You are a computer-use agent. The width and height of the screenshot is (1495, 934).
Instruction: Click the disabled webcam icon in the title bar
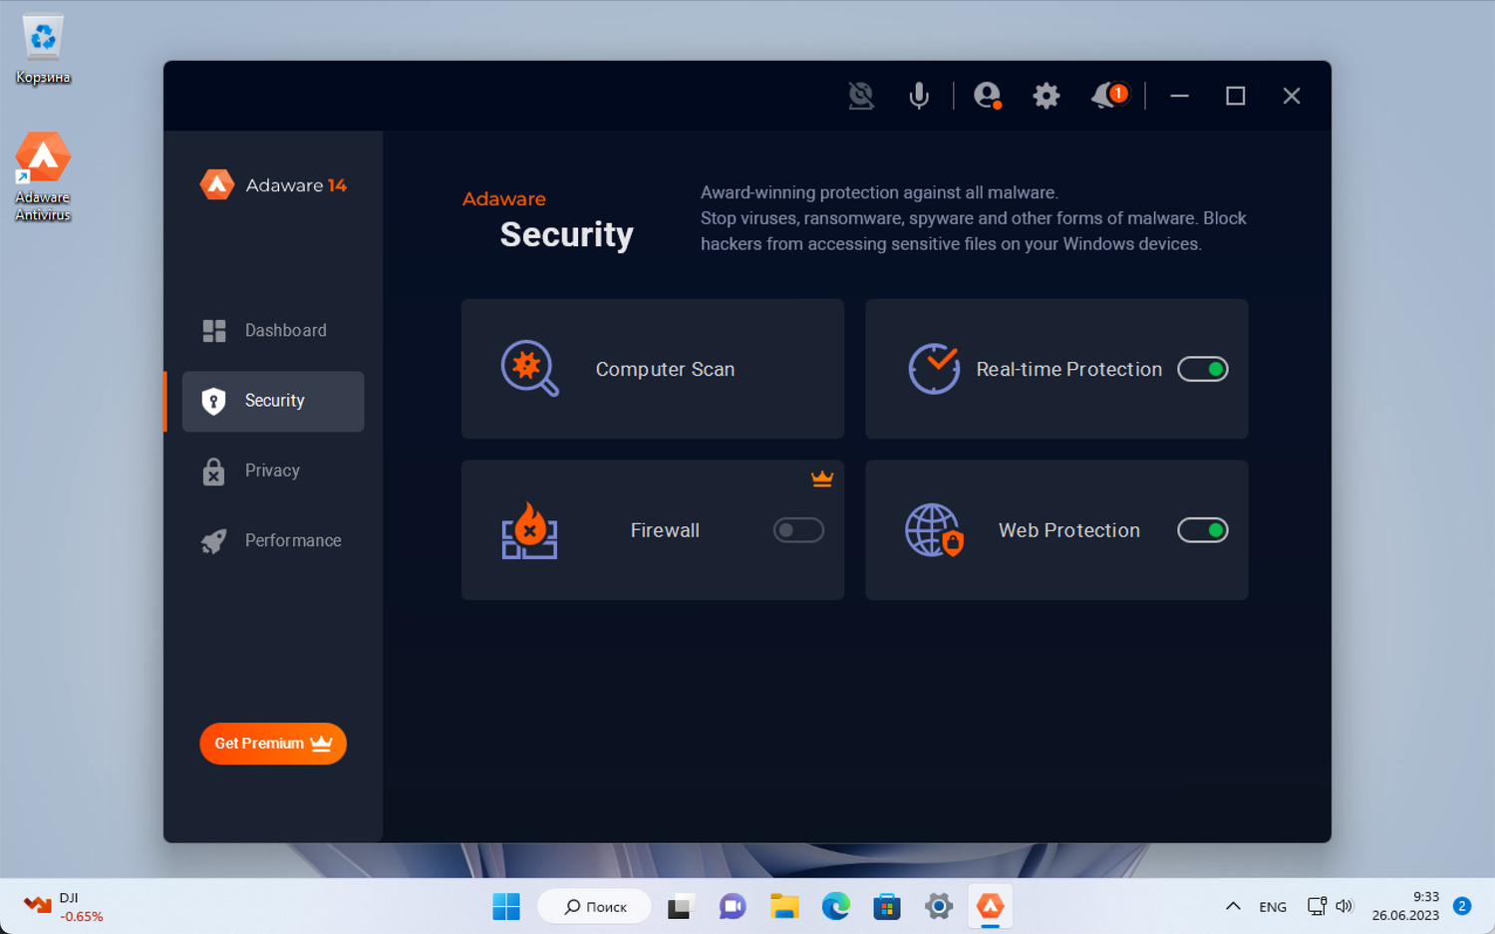point(861,96)
